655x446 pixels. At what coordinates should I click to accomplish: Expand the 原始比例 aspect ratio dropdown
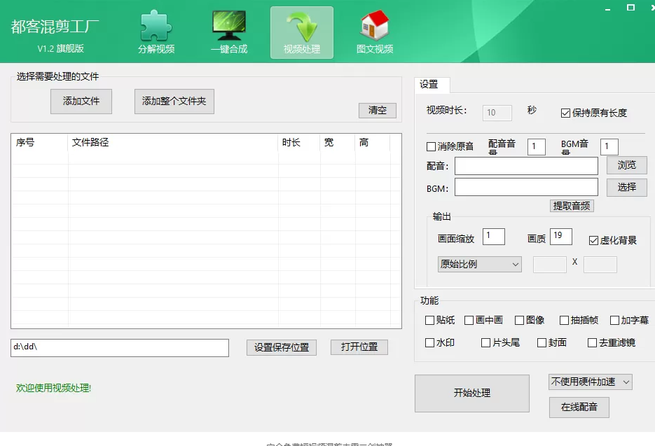(480, 265)
